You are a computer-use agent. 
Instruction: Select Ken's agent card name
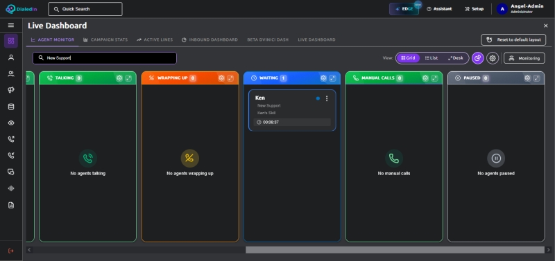[x=259, y=98]
